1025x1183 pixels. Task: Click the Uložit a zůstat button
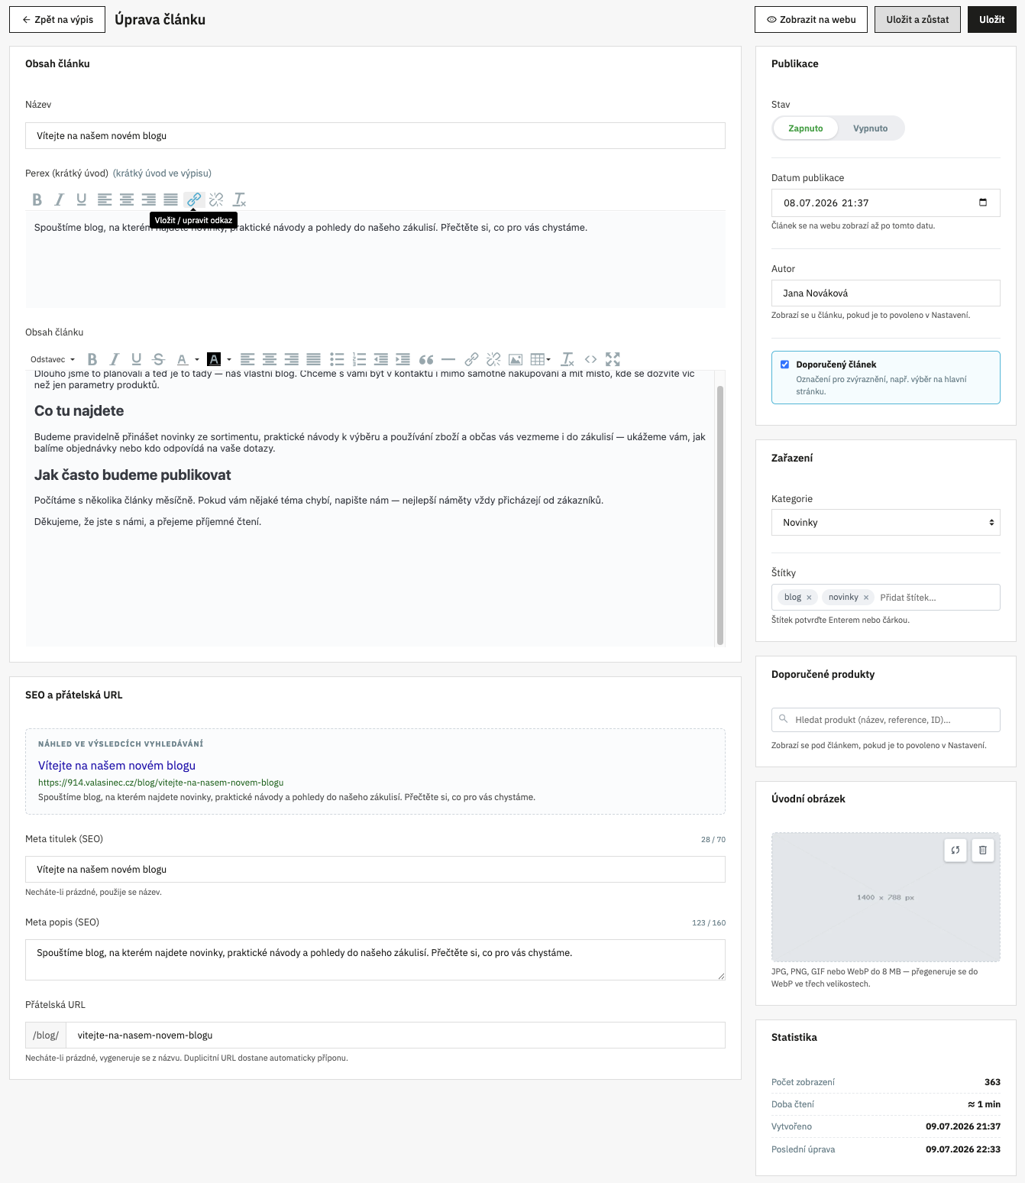pos(917,20)
